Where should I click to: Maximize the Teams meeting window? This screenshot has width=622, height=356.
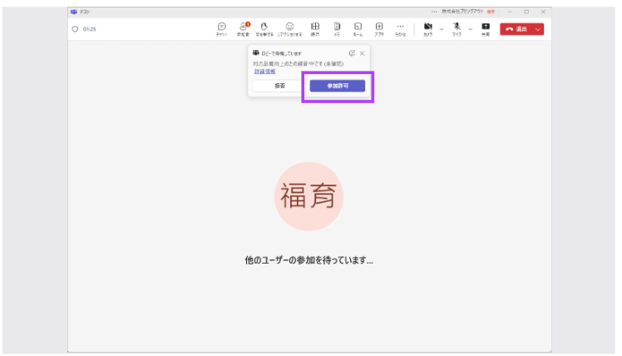(526, 12)
